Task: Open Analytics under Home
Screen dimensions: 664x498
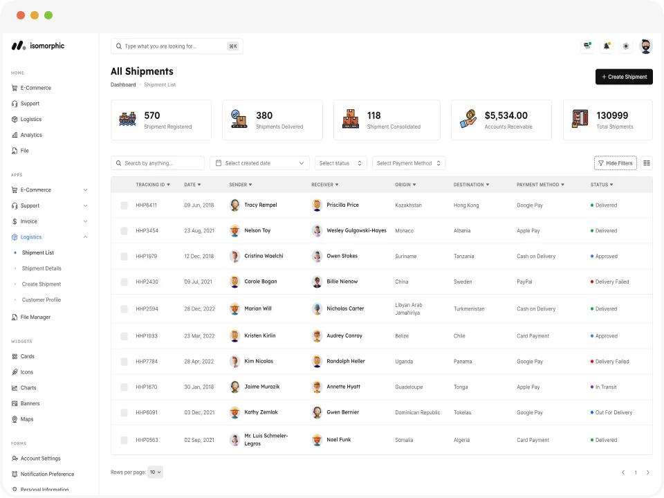Action: pos(27,135)
